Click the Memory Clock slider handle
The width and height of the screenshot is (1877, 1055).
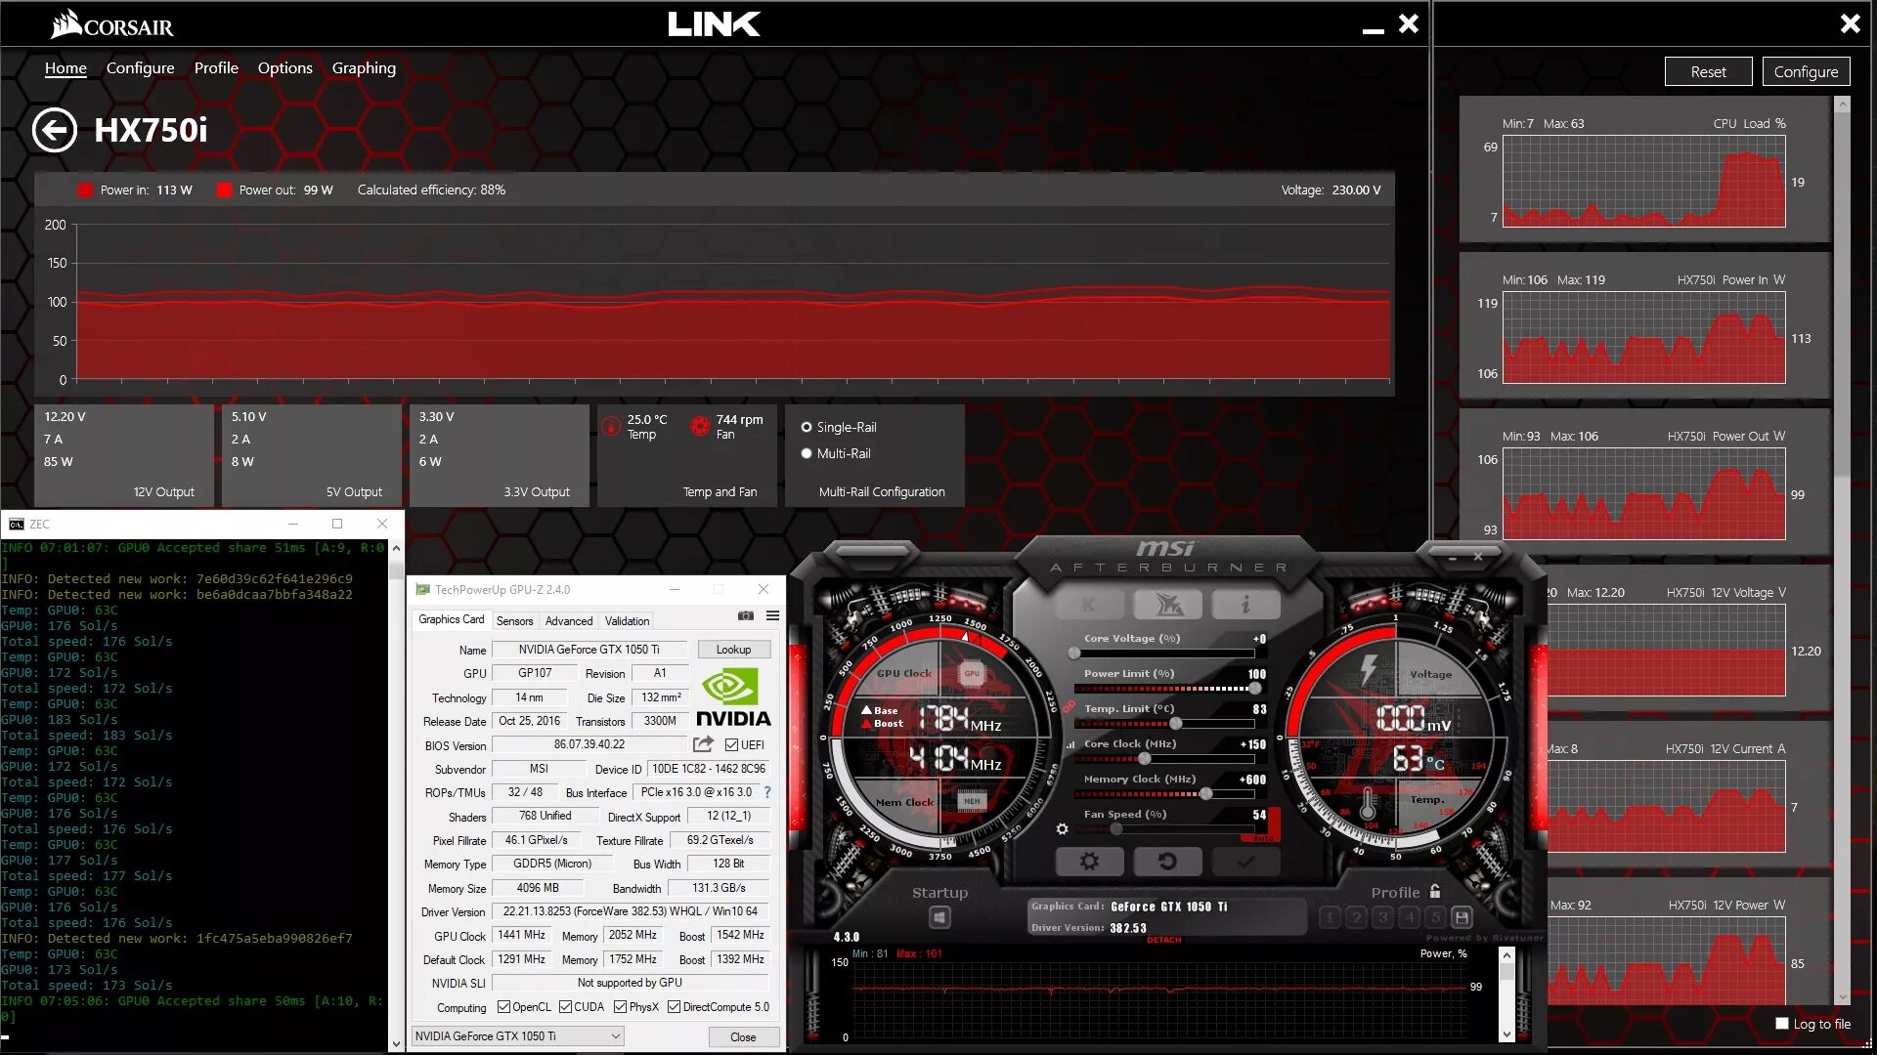click(1206, 794)
